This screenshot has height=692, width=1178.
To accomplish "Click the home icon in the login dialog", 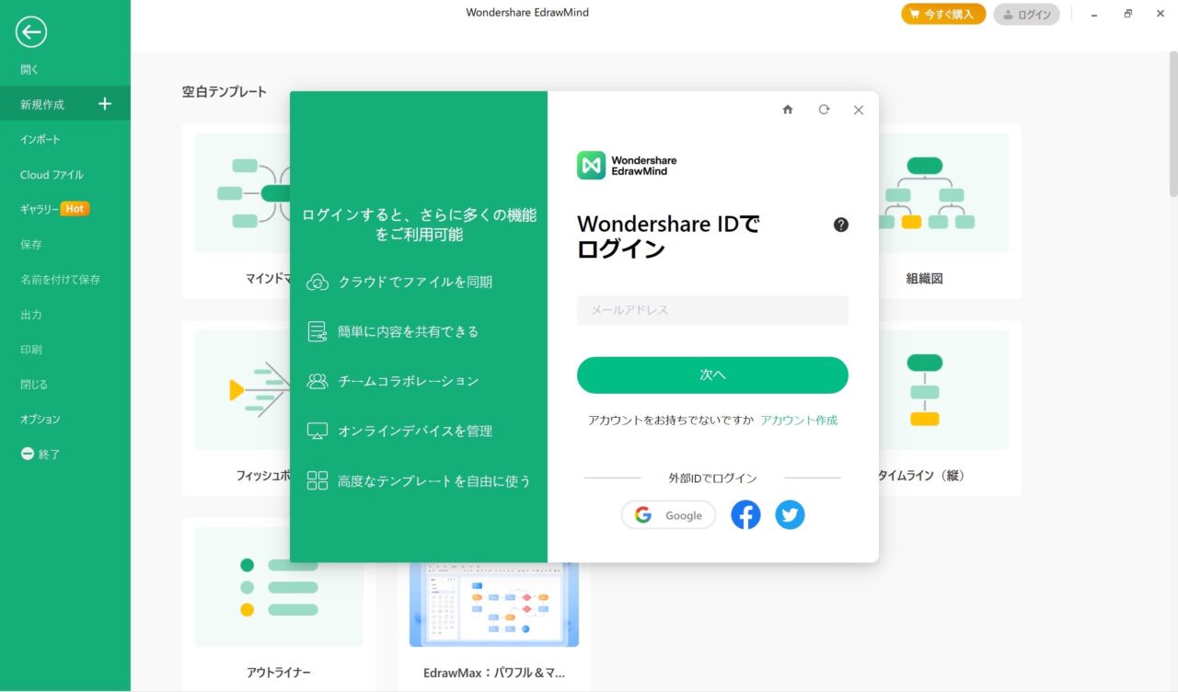I will (x=788, y=110).
